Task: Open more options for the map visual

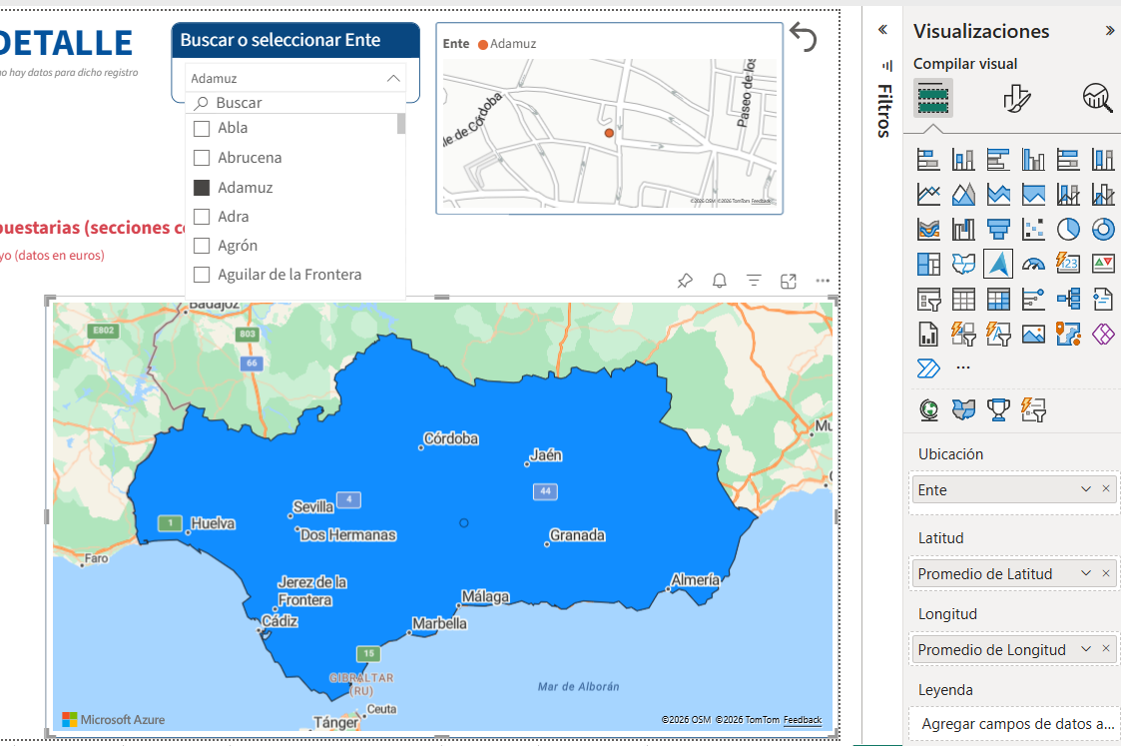Action: coord(823,281)
